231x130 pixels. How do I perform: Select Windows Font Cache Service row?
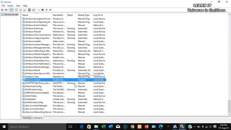(64, 35)
